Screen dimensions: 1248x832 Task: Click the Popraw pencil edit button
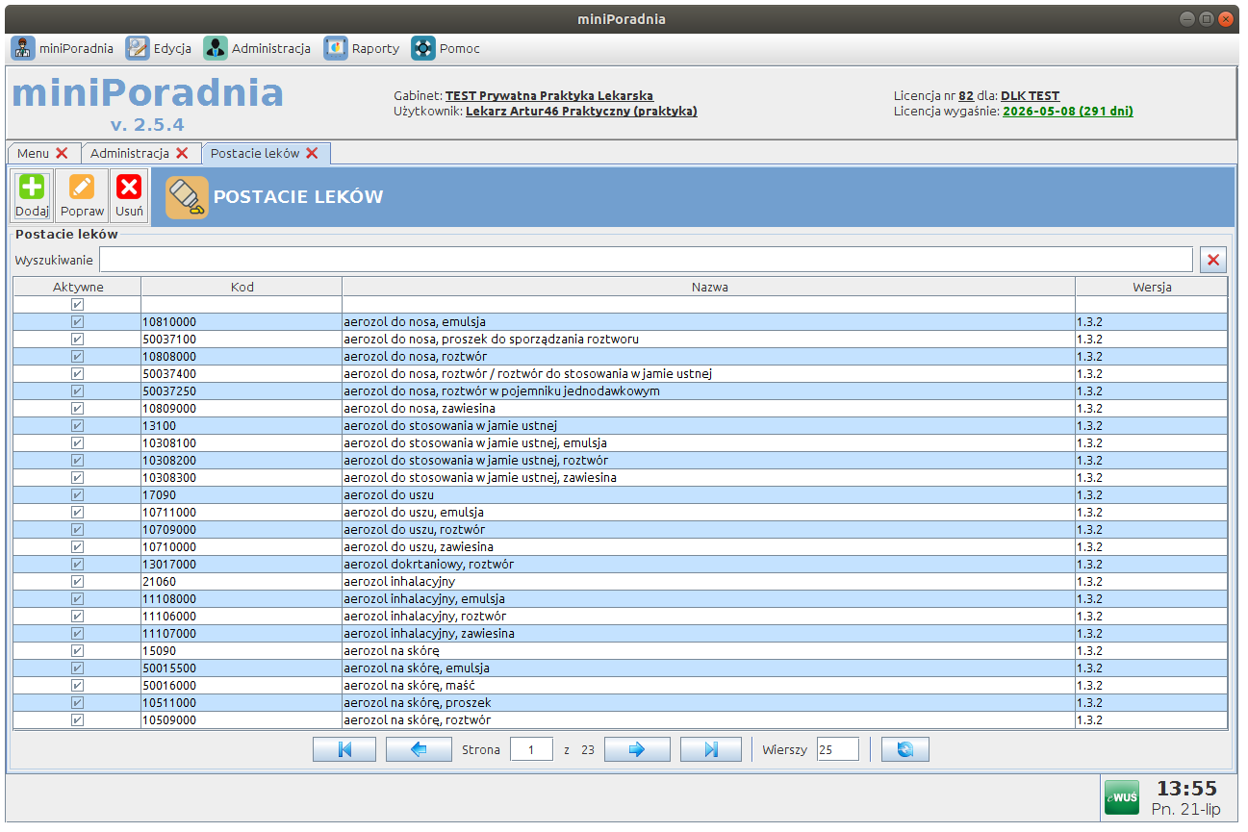[x=82, y=196]
